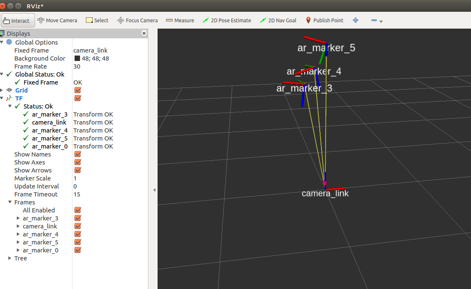The height and width of the screenshot is (289, 471).
Task: Expand the Tree section in TF display
Action: point(10,258)
